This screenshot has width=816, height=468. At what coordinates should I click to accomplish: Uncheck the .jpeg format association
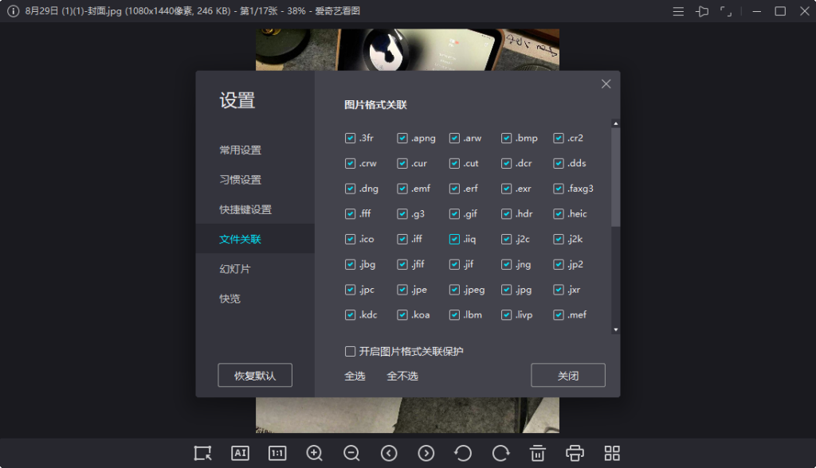[454, 290]
